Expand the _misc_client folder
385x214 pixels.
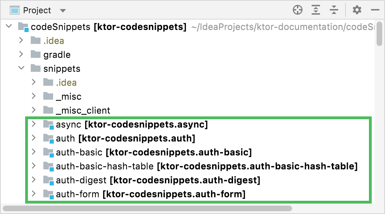pyautogui.click(x=34, y=110)
